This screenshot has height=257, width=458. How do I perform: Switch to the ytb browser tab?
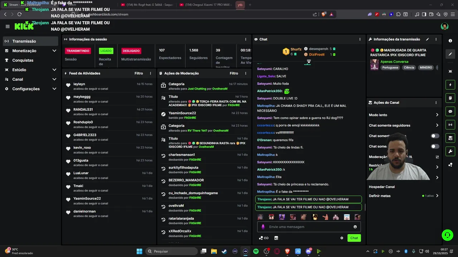click(x=240, y=5)
